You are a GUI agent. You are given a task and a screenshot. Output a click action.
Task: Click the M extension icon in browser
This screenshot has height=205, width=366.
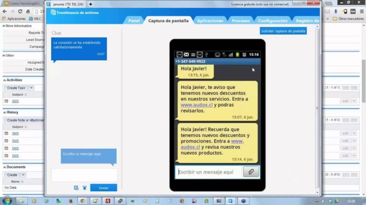353,11
